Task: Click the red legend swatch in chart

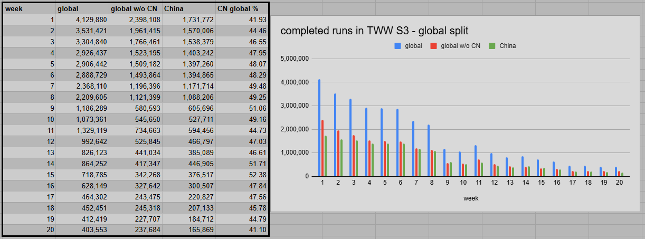Action: pos(434,46)
